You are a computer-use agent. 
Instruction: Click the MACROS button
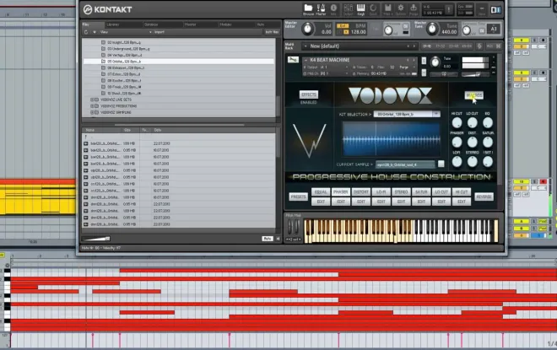(474, 95)
